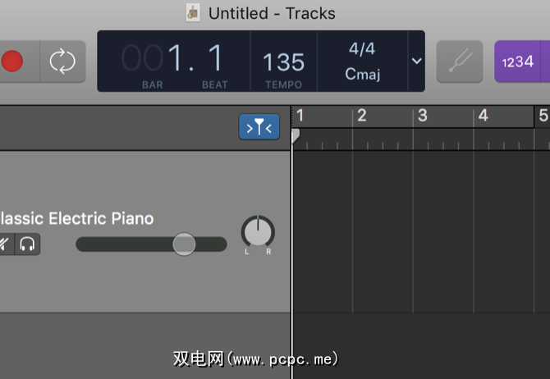
Task: Mute the Classic Electric Piano track
Action: (5, 244)
